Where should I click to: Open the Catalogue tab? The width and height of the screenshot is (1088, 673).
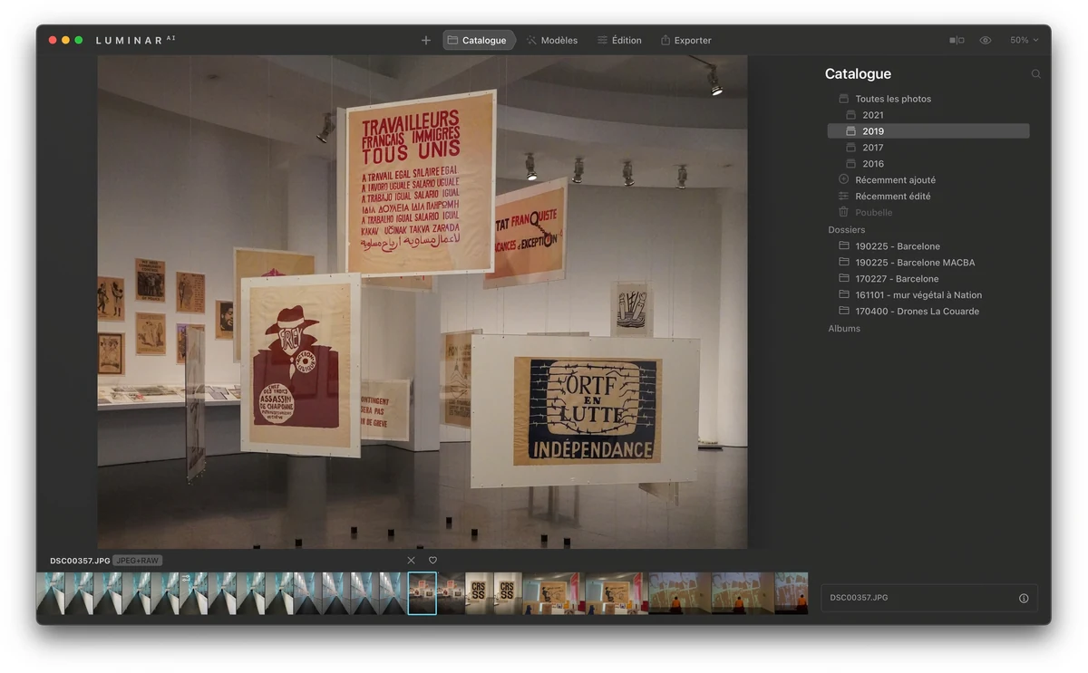(478, 40)
